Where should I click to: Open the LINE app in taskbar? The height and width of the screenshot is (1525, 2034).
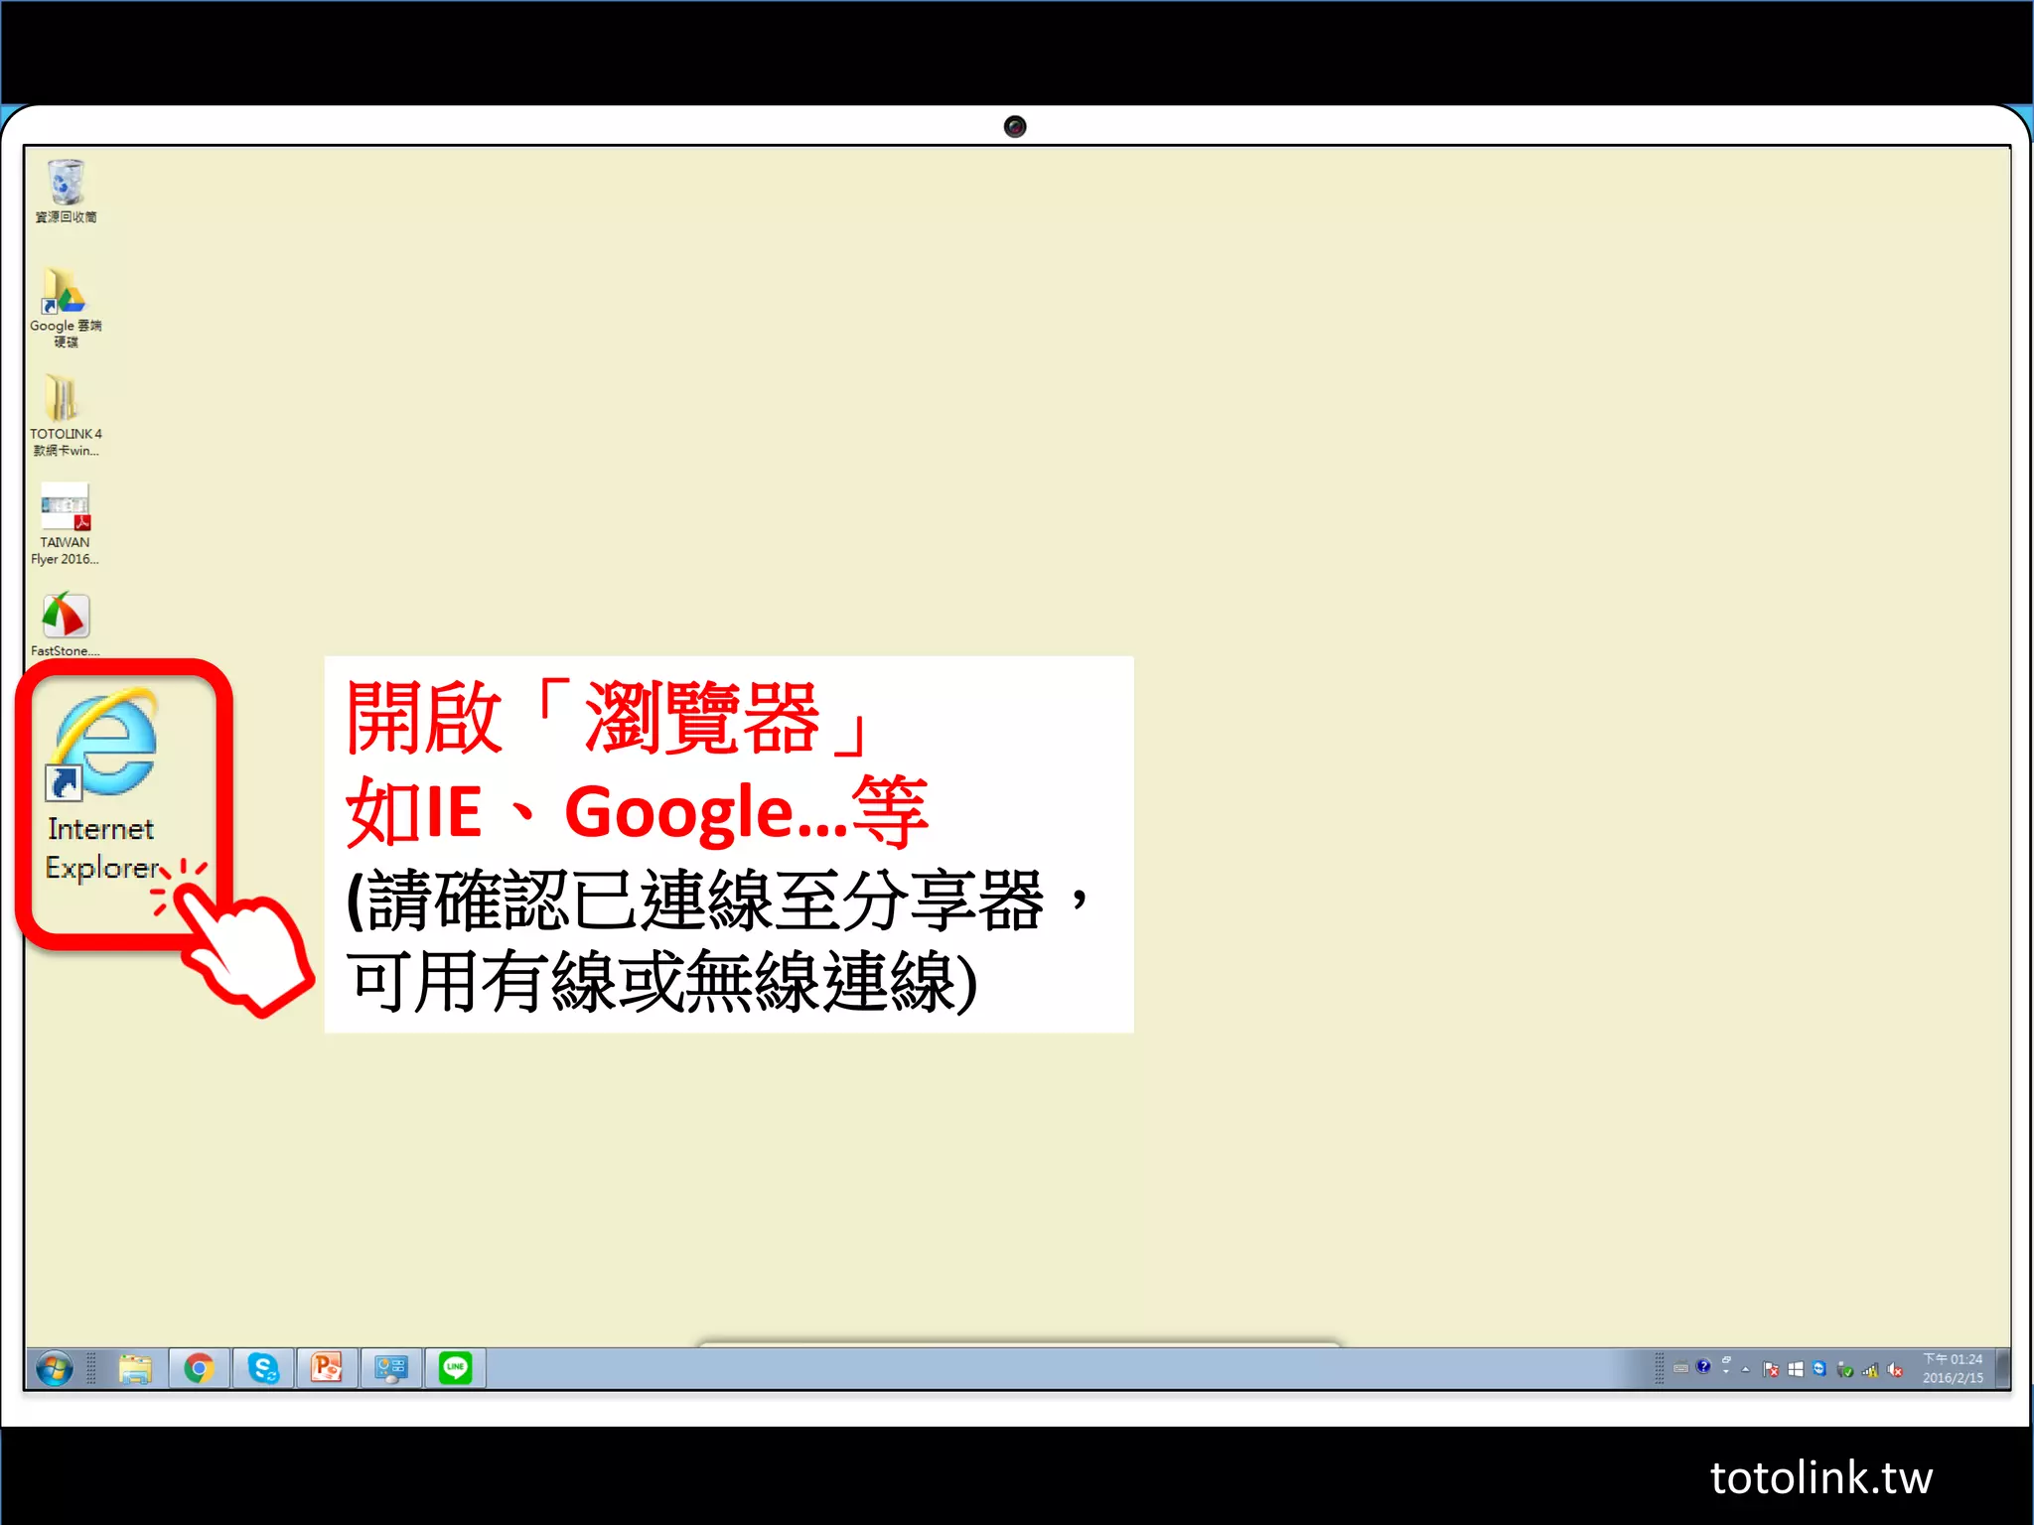[x=455, y=1369]
